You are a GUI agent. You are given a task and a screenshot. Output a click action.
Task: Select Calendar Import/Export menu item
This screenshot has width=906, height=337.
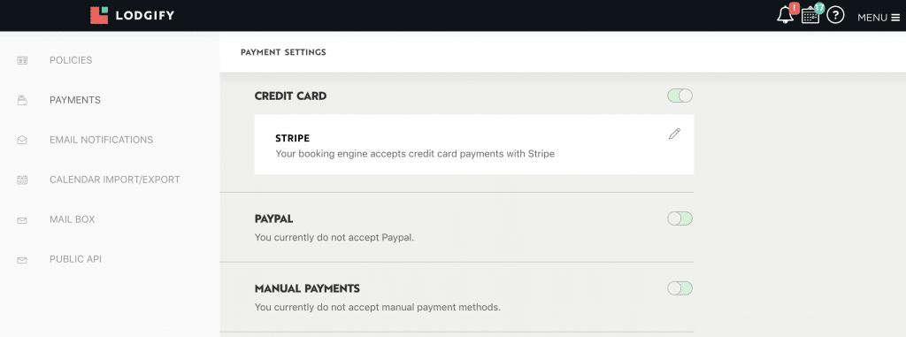(114, 180)
